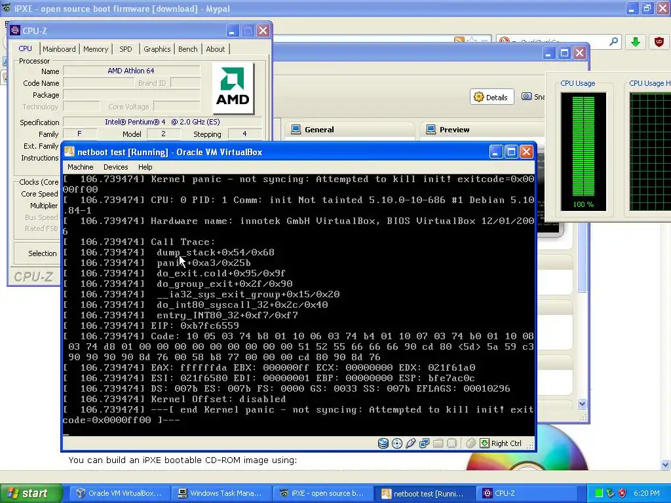The image size is (671, 503).
Task: Click the CPU-Z taskbar button
Action: [x=526, y=493]
